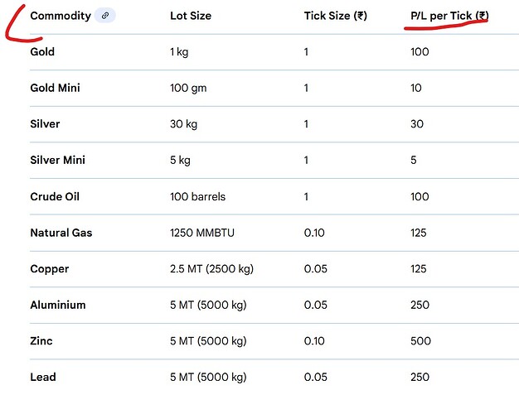Select the Gold Mini row label

click(x=56, y=88)
